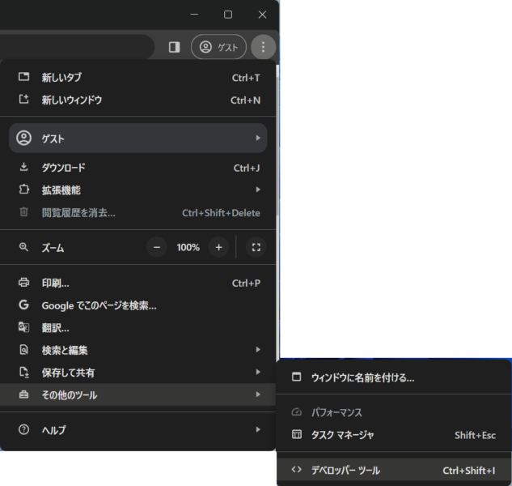Screen dimensions: 512x486
Task: Select 新しいタブ menu item
Action: 138,77
